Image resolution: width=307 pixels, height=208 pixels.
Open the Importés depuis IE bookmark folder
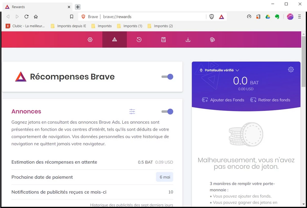click(x=69, y=26)
